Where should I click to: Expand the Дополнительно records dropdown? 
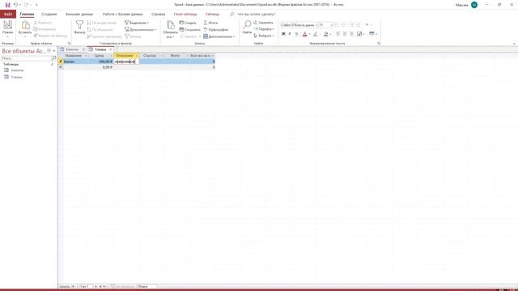pos(219,36)
